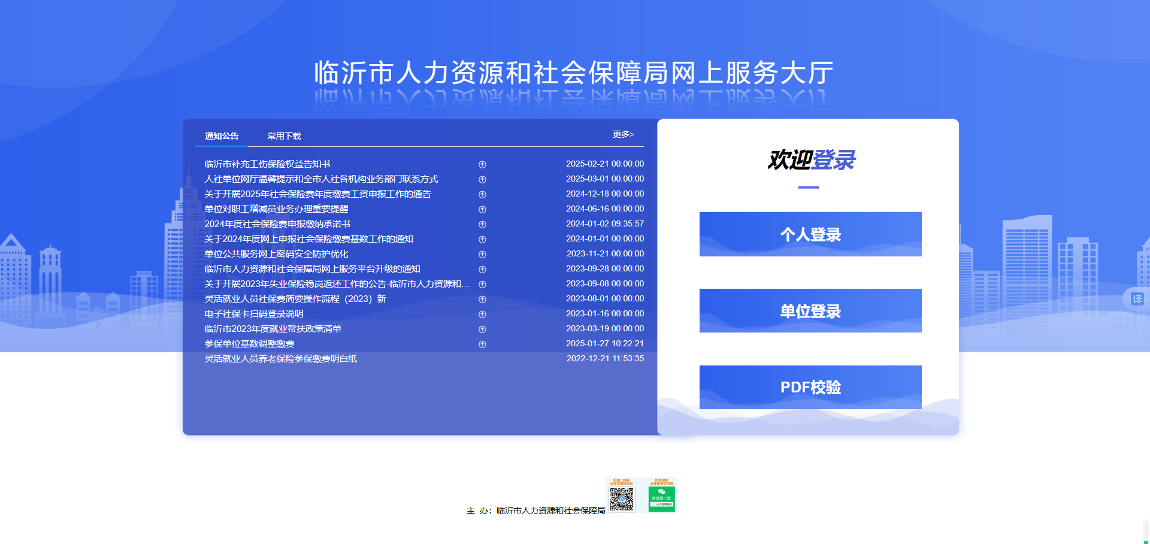Open notice 人社单位网厅温馨提示和全市人社各机构业务部门联系方式
Screen dimensions: 1150x544
321,179
